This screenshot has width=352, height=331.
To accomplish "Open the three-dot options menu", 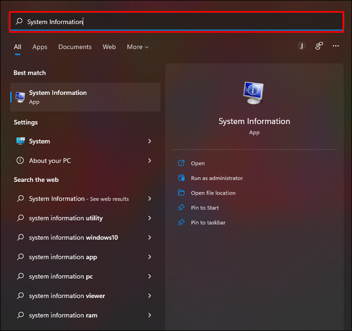I will pyautogui.click(x=336, y=46).
